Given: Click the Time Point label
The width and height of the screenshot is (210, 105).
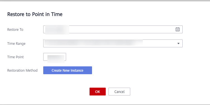Looking at the screenshot, I should point(15,57).
